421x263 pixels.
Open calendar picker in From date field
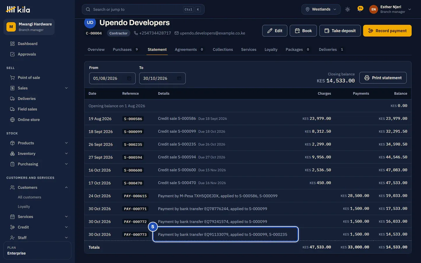click(x=129, y=78)
